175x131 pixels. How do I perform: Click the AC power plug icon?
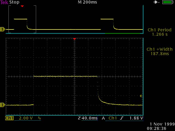click(x=156, y=2)
